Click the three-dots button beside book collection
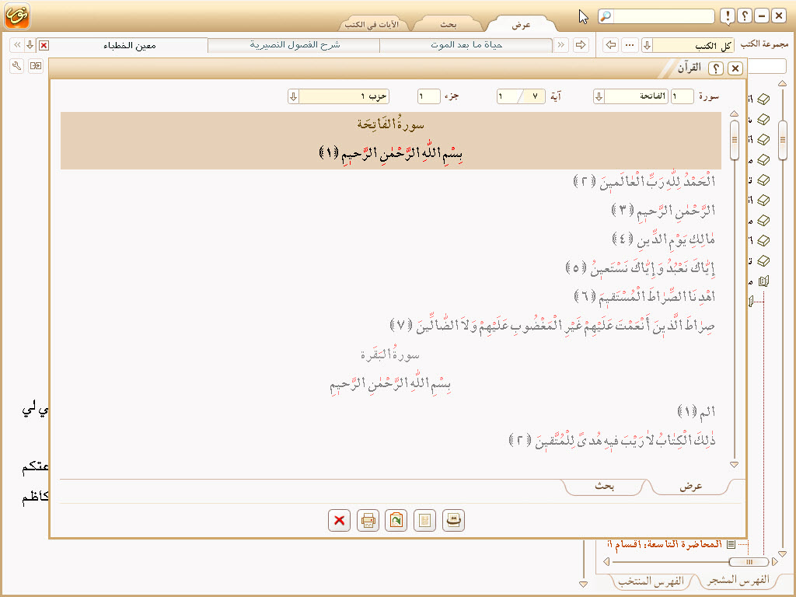Image resolution: width=796 pixels, height=597 pixels. coord(630,45)
